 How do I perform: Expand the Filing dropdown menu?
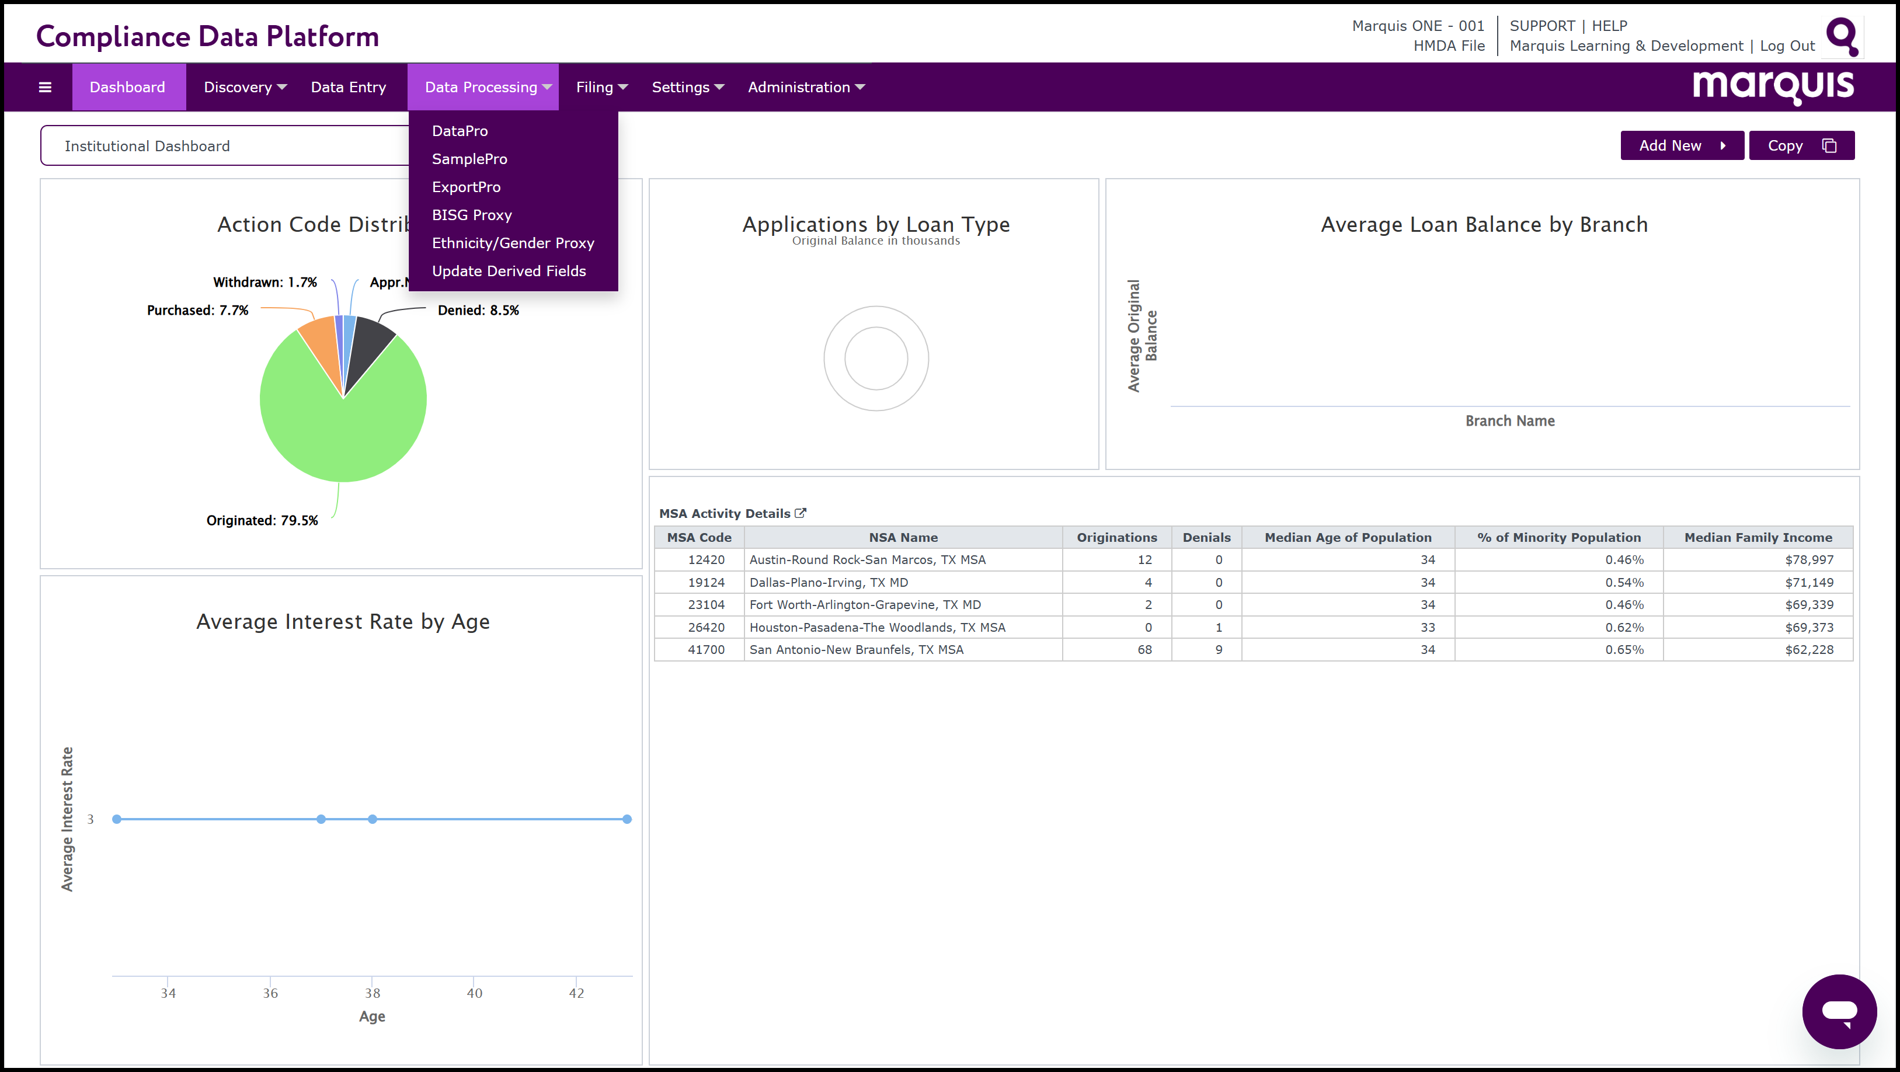click(x=601, y=87)
